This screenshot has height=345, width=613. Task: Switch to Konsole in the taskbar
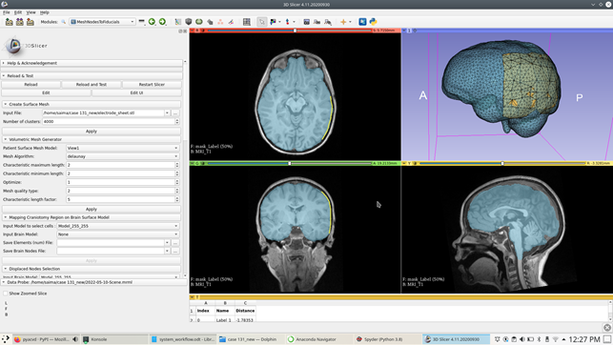tap(114, 339)
